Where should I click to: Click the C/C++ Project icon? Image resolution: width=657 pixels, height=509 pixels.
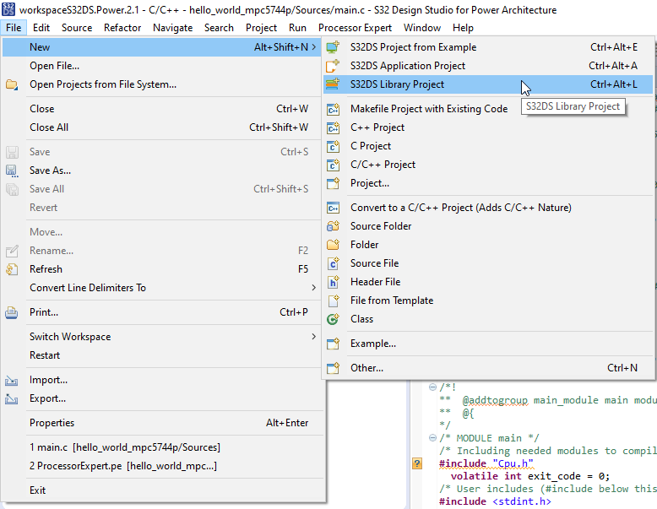pyautogui.click(x=333, y=165)
